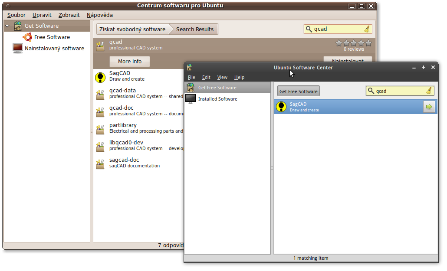Click the Search Results breadcrumb button
Viewport: 447px width, 271px height.
(x=195, y=29)
